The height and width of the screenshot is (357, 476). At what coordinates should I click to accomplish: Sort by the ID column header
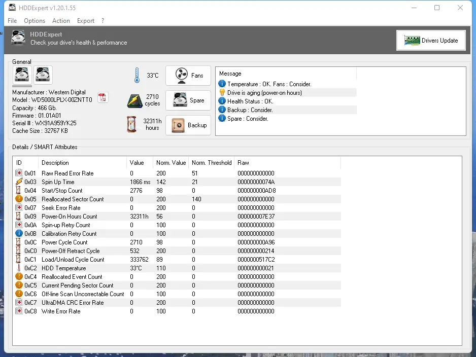click(26, 163)
